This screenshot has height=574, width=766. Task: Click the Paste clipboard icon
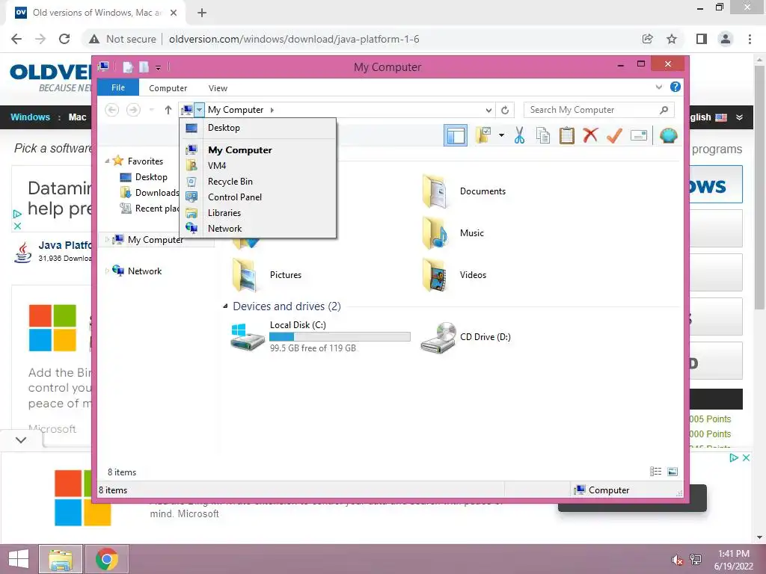pos(567,135)
